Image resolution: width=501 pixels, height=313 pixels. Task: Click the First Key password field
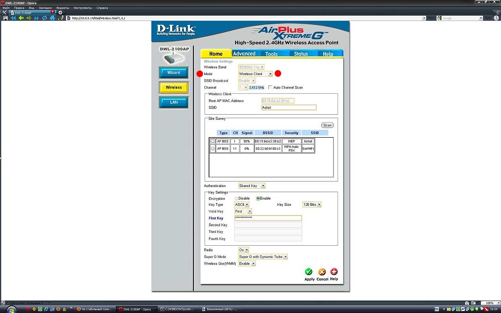[268, 218]
